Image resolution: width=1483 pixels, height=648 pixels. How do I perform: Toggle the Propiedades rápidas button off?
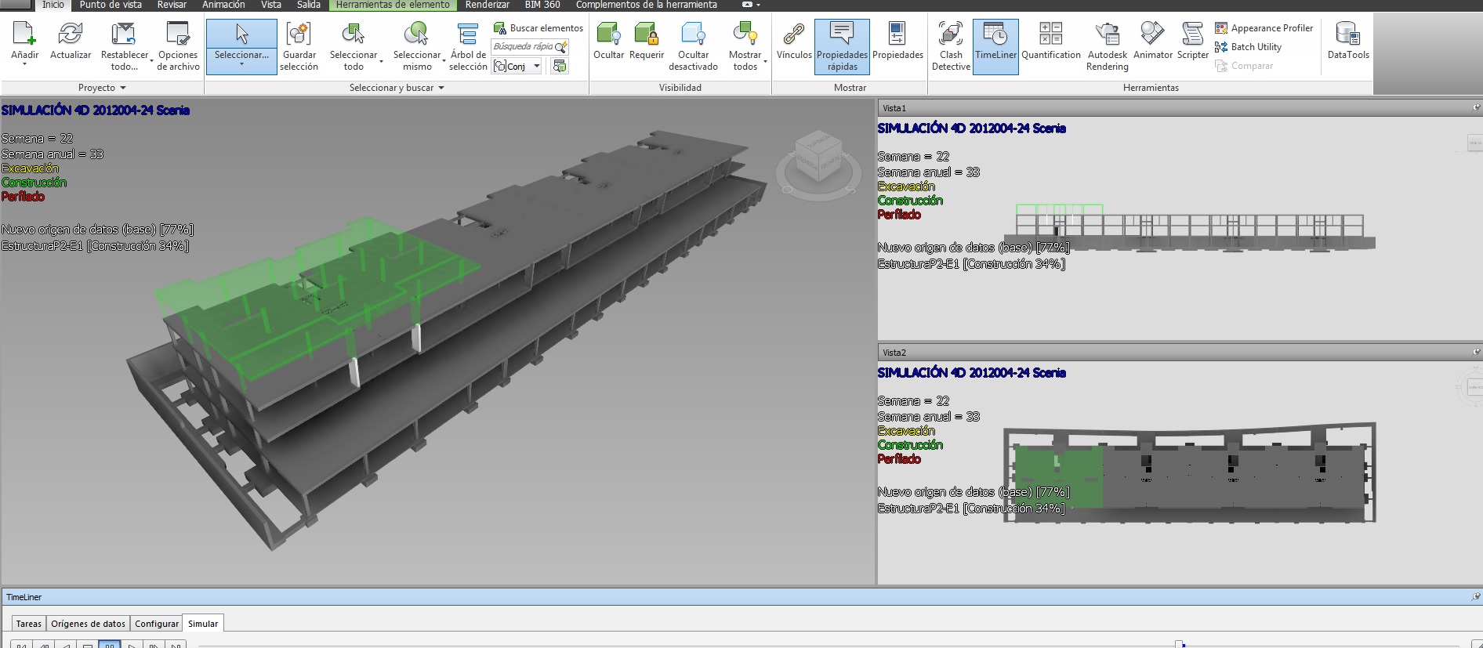click(x=842, y=47)
